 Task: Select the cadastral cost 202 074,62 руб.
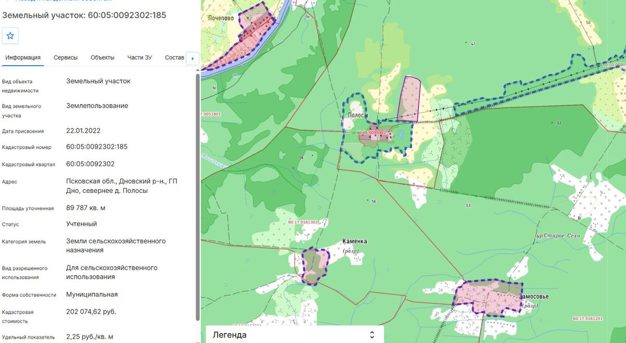(x=91, y=312)
